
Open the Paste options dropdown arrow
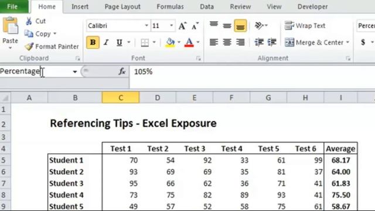(x=11, y=48)
